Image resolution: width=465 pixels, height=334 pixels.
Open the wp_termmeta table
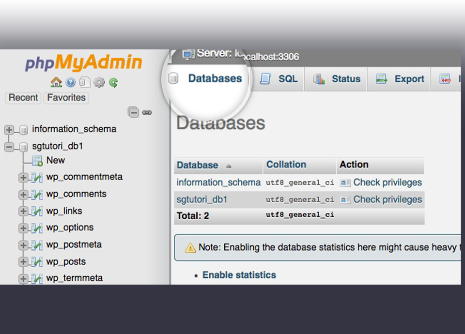tap(75, 278)
